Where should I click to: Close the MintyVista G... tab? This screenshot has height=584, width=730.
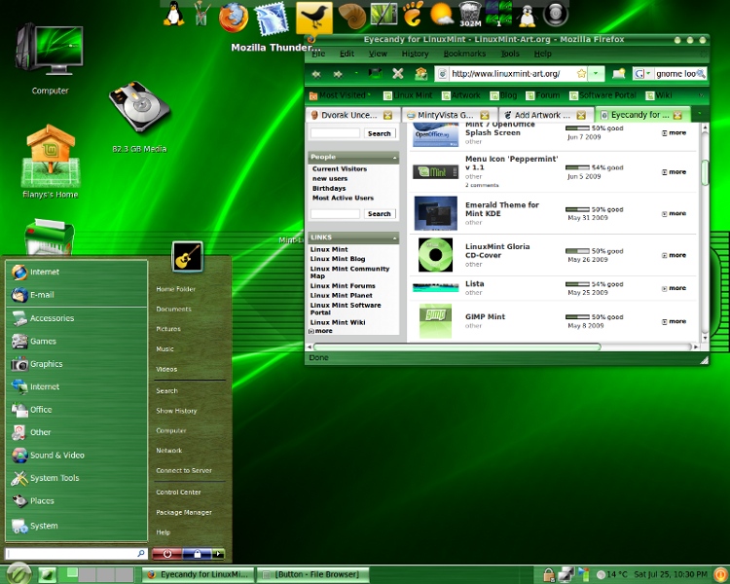484,115
